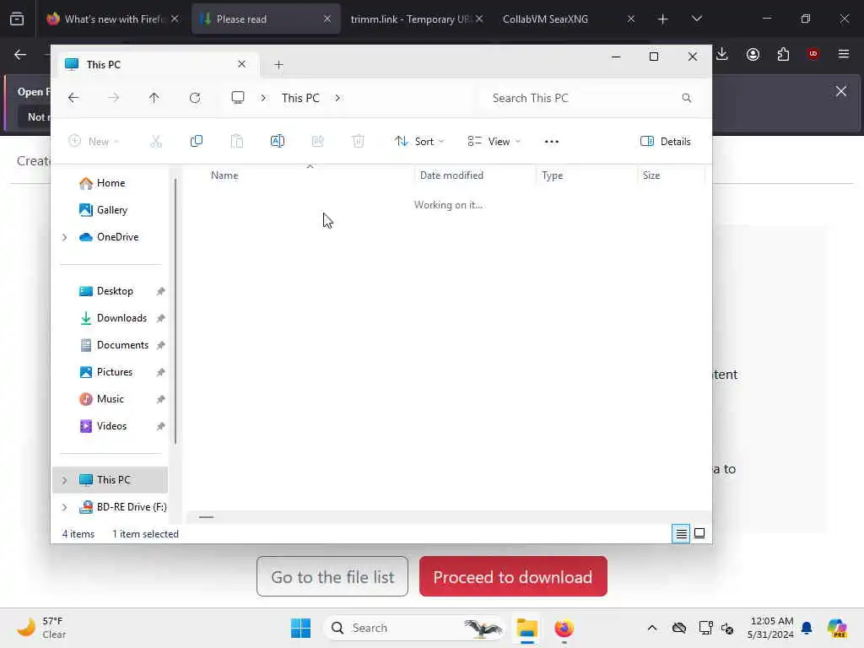Go back in File Explorer
Viewport: 864px width, 648px height.
coord(73,98)
